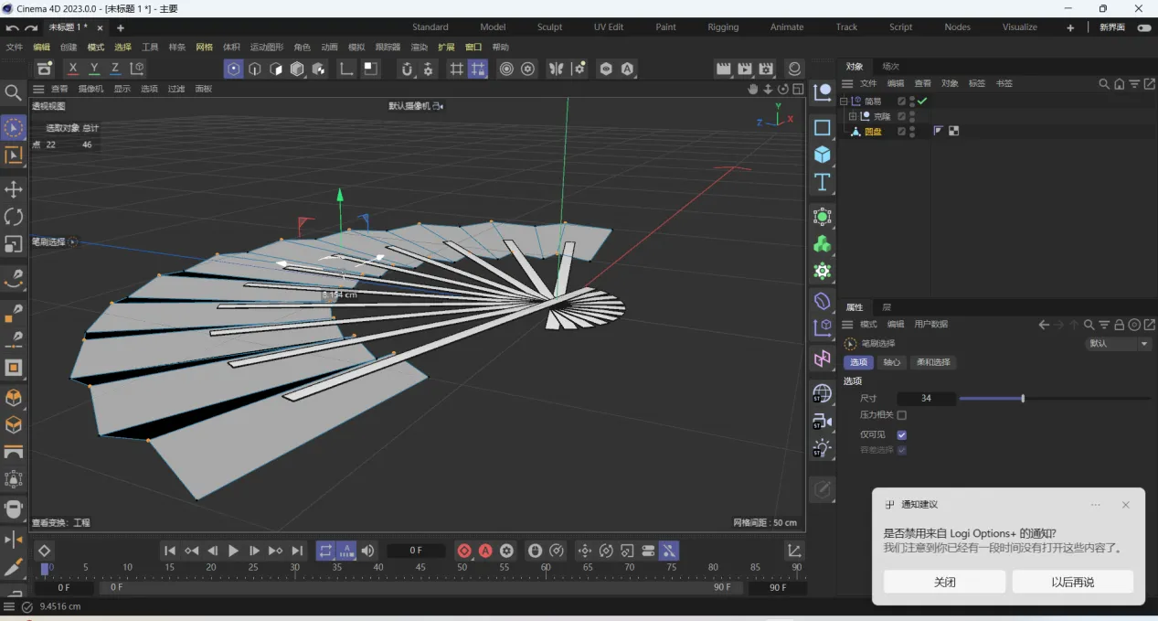Enable the 压力相关 checkbox

pyautogui.click(x=902, y=415)
